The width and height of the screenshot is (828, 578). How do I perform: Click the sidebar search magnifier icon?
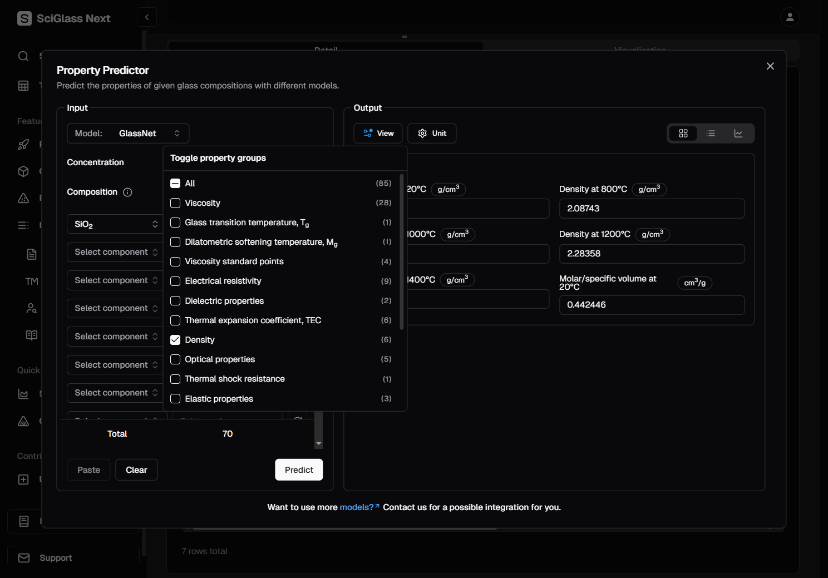point(23,56)
